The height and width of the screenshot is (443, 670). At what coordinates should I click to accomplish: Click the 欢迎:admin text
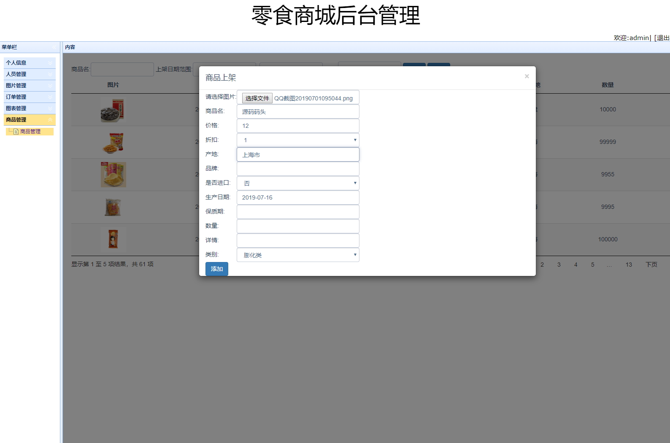tap(632, 38)
